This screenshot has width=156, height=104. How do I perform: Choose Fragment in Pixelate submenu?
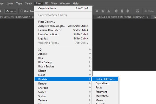[x=105, y=92]
